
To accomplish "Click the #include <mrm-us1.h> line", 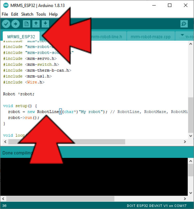I will pyautogui.click(x=27, y=76).
